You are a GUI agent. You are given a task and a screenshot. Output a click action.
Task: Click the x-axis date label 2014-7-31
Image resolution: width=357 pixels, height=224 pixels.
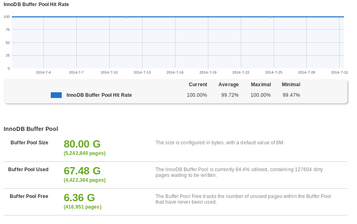click(340, 72)
